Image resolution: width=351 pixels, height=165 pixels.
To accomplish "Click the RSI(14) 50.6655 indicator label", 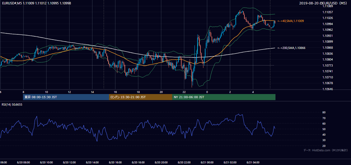I will (12, 105).
